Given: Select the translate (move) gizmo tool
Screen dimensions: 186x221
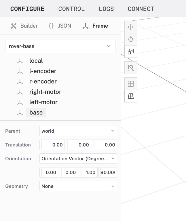Looking at the screenshot, I should coord(131,27).
